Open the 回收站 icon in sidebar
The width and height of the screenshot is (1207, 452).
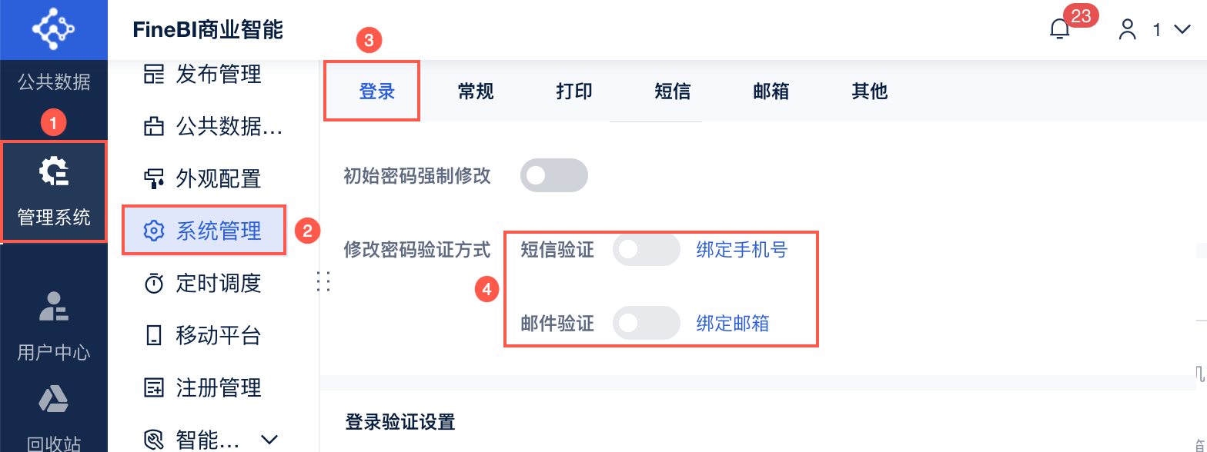point(54,399)
